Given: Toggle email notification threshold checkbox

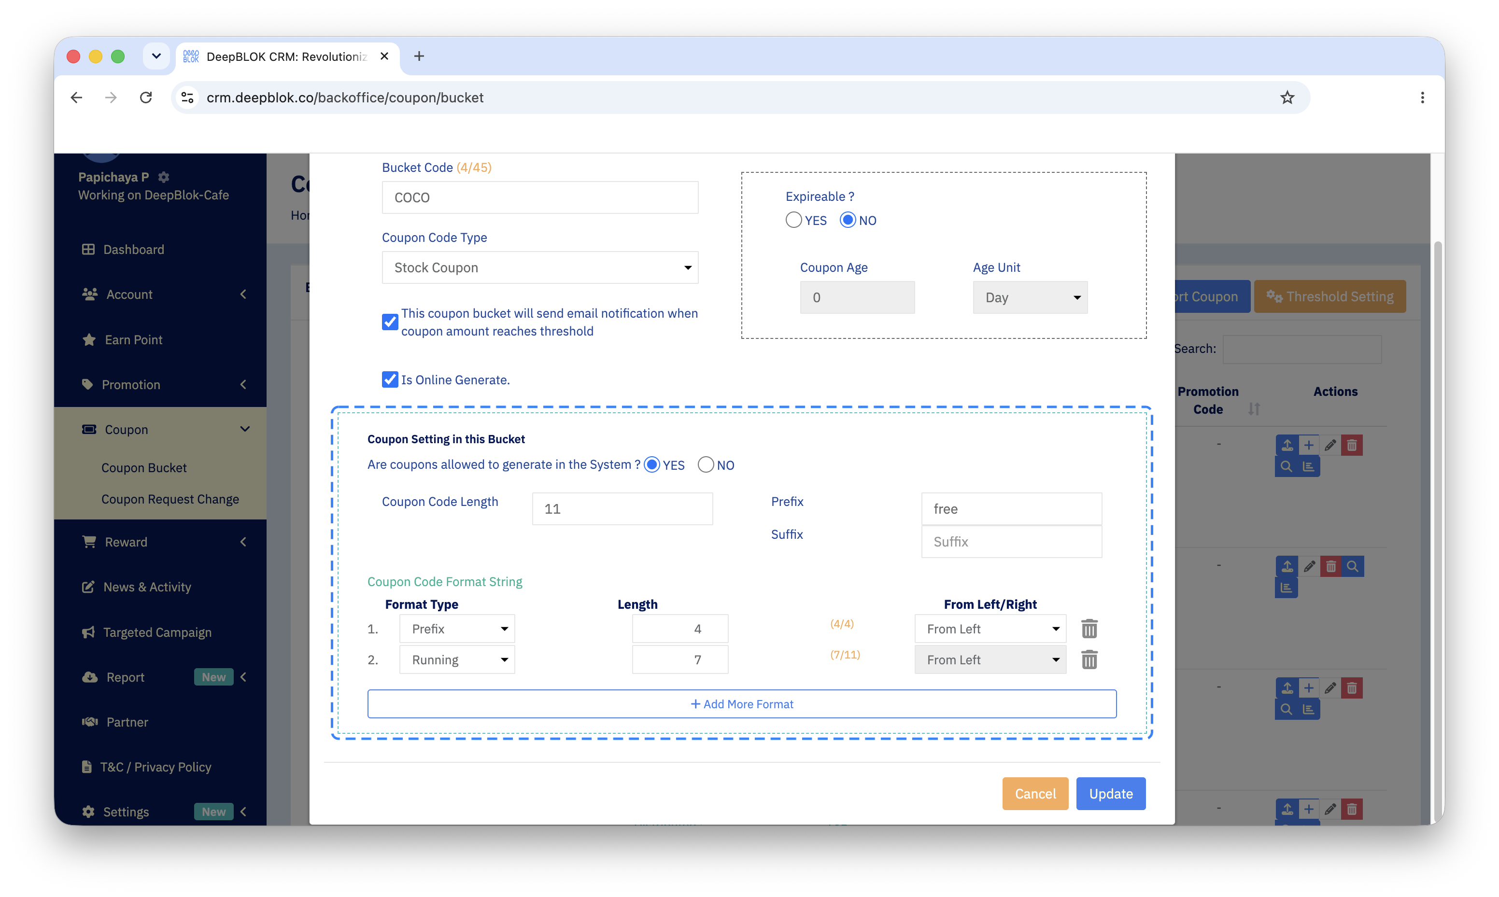Looking at the screenshot, I should tap(390, 322).
